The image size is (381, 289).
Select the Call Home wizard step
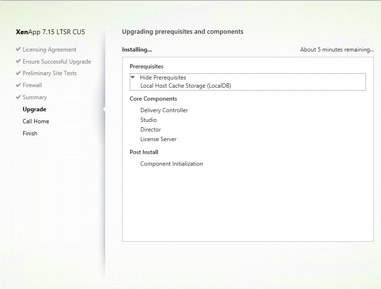36,121
